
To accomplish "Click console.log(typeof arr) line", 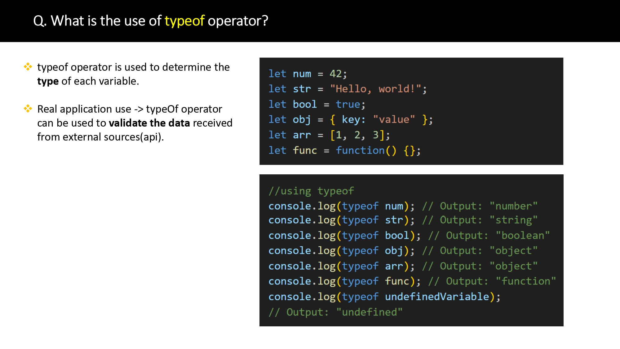I will pyautogui.click(x=341, y=266).
